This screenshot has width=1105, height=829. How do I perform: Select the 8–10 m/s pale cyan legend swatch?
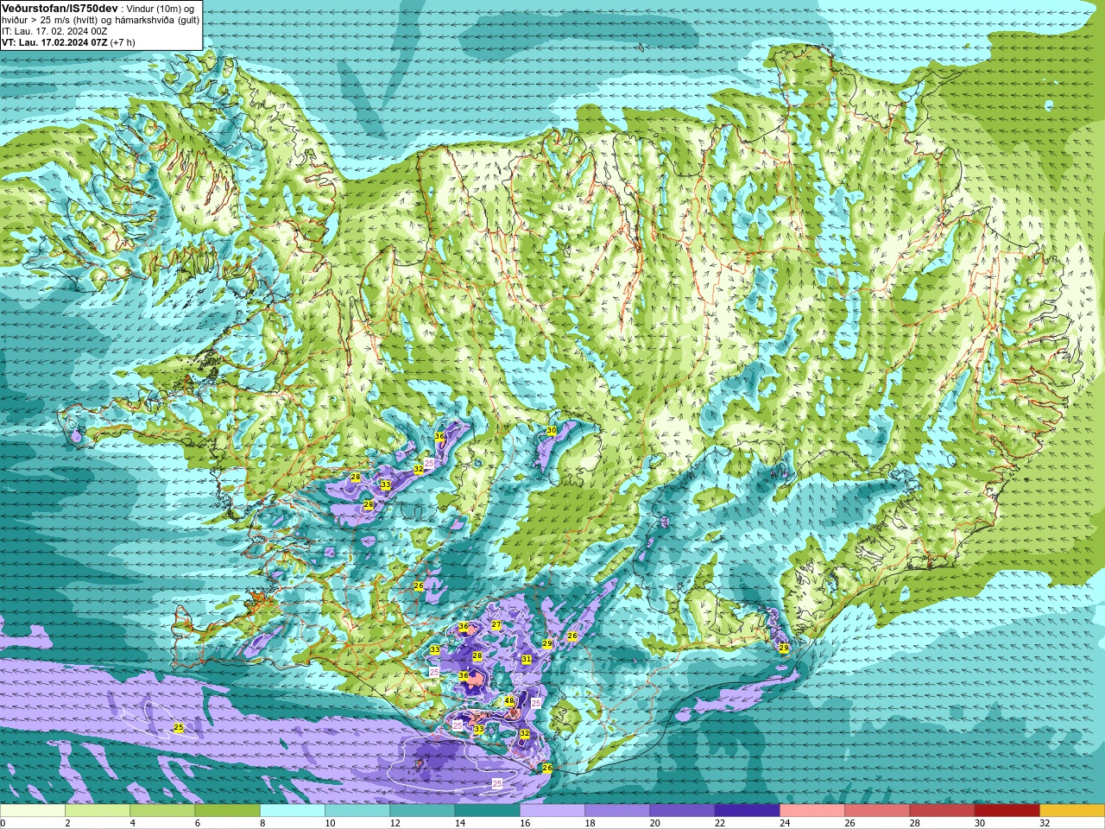[x=293, y=811]
